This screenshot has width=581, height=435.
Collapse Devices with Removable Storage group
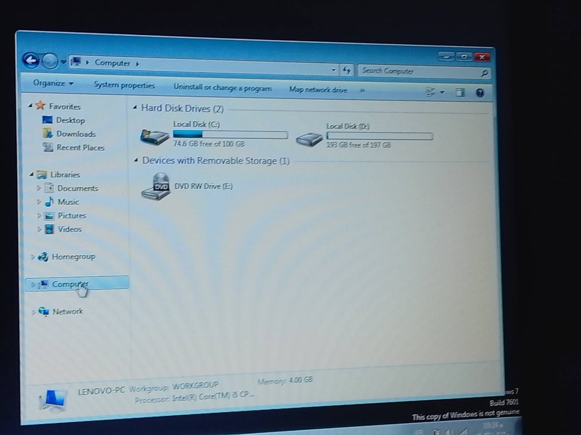(x=136, y=160)
